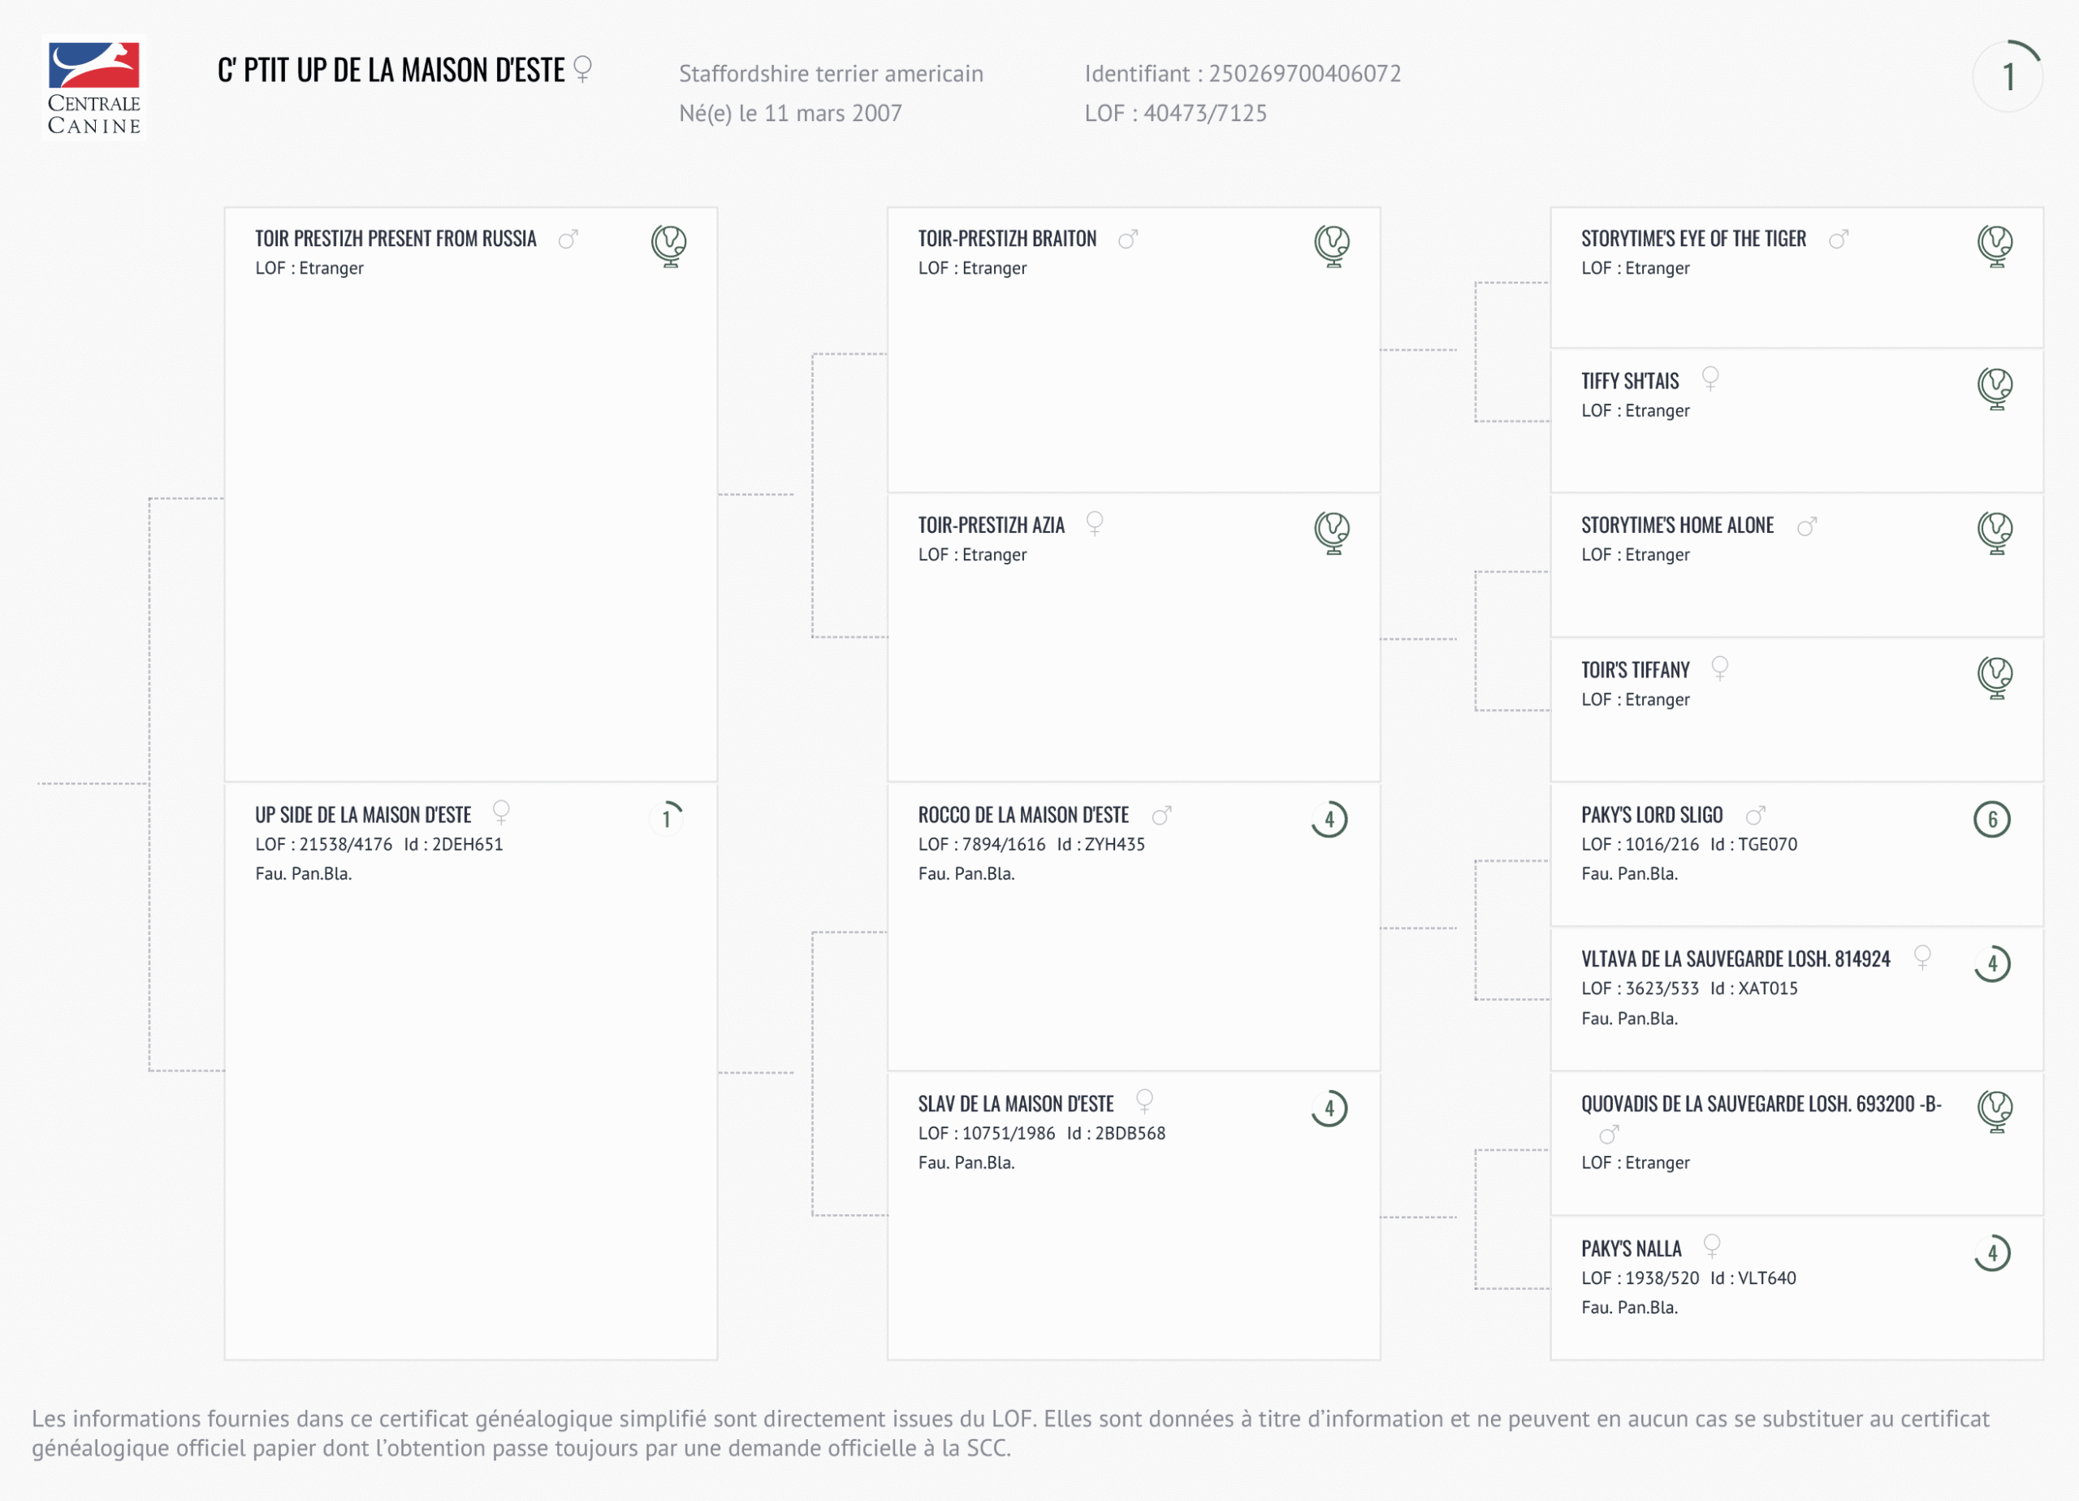Click the female symbol beside the main dog title
The height and width of the screenshot is (1501, 2079).
point(582,69)
